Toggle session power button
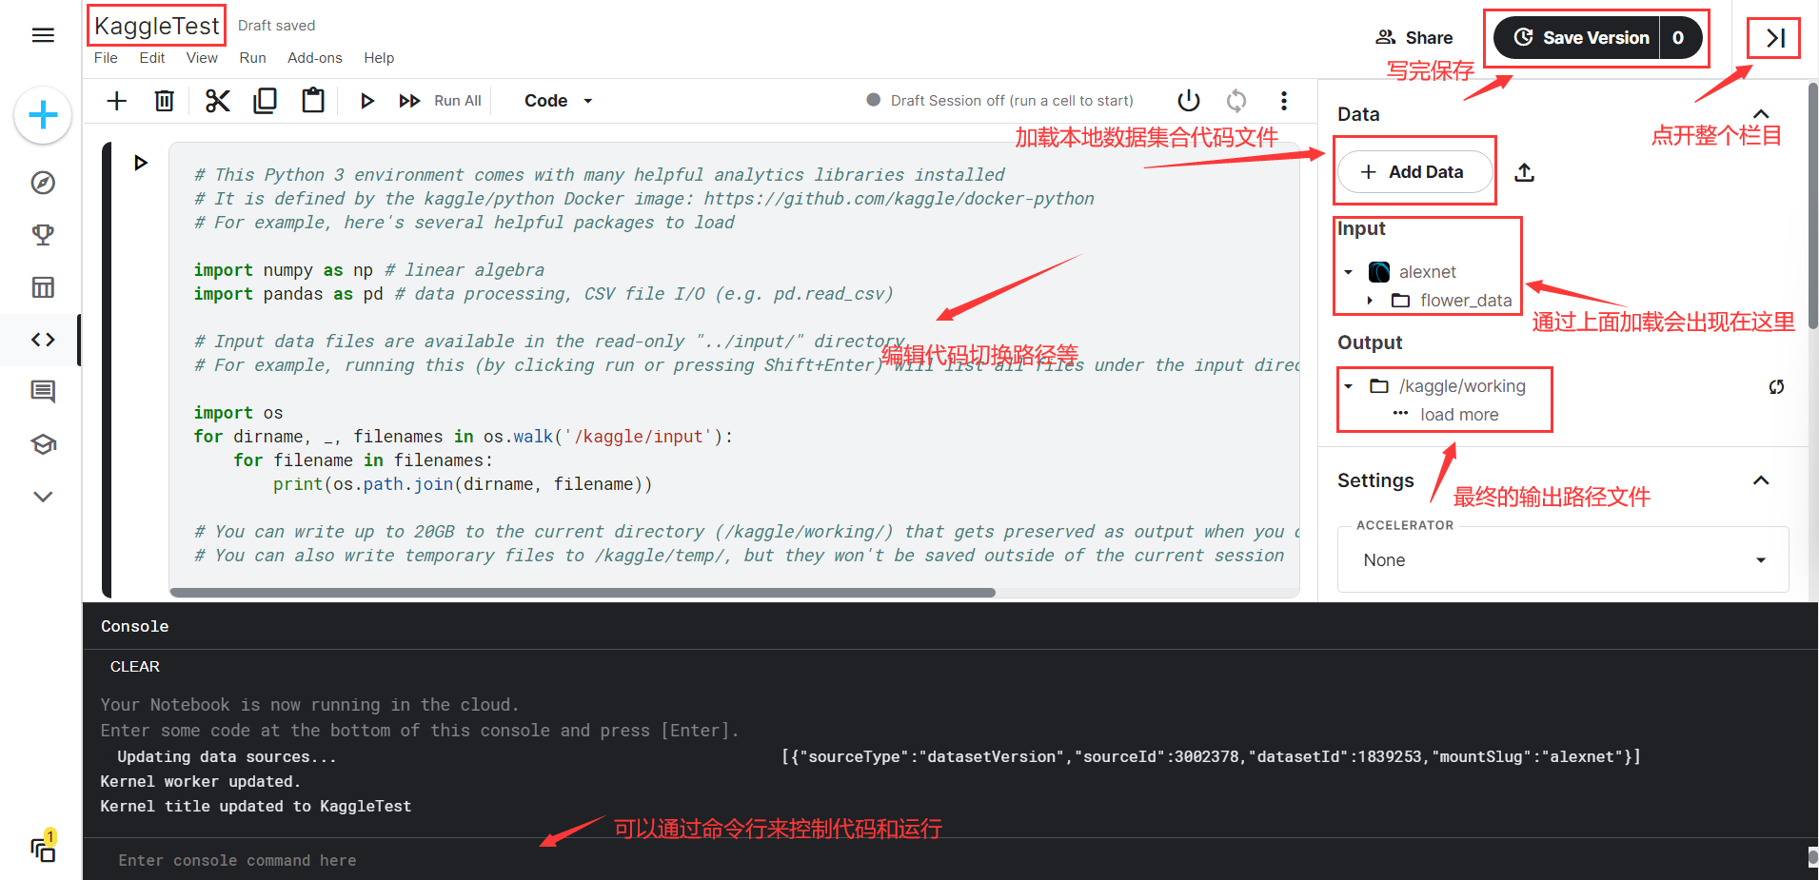The width and height of the screenshot is (1819, 880). (1189, 101)
